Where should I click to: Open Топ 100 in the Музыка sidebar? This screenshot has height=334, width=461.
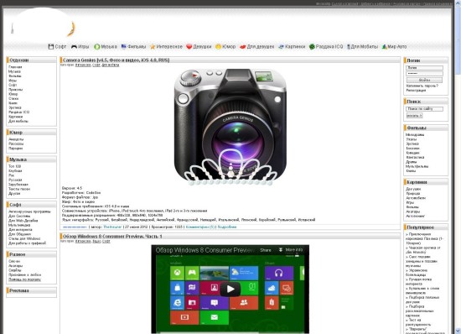15,166
